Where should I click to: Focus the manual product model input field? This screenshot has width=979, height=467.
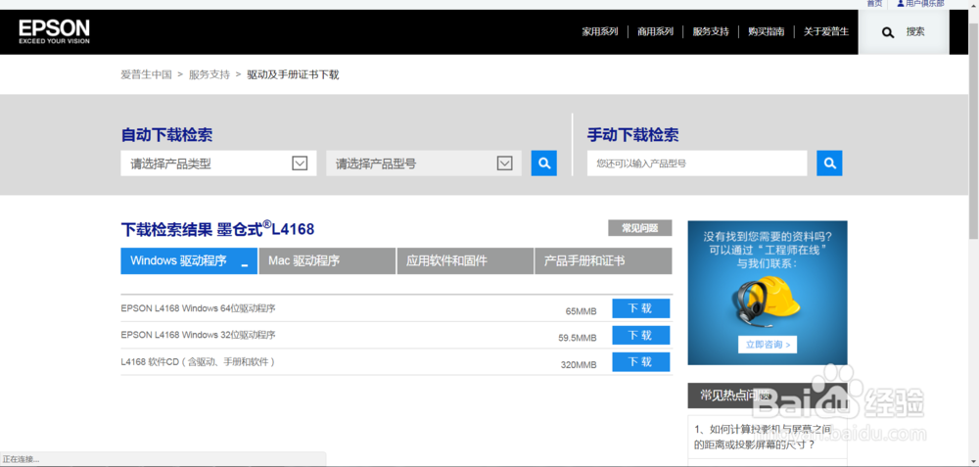tap(697, 163)
